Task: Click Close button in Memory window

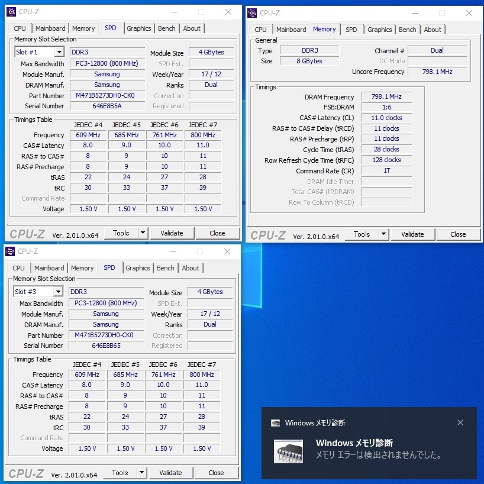Action: pos(458,234)
